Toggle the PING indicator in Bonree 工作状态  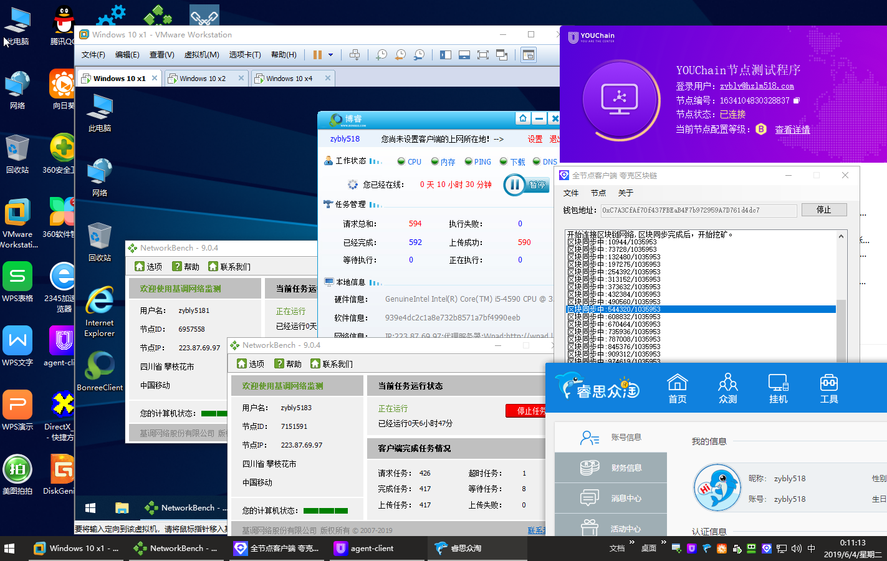pos(477,161)
